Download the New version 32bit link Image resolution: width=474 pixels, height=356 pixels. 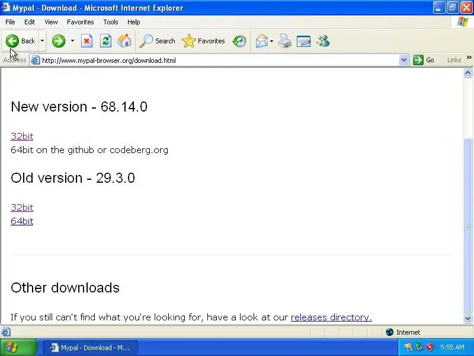click(22, 136)
